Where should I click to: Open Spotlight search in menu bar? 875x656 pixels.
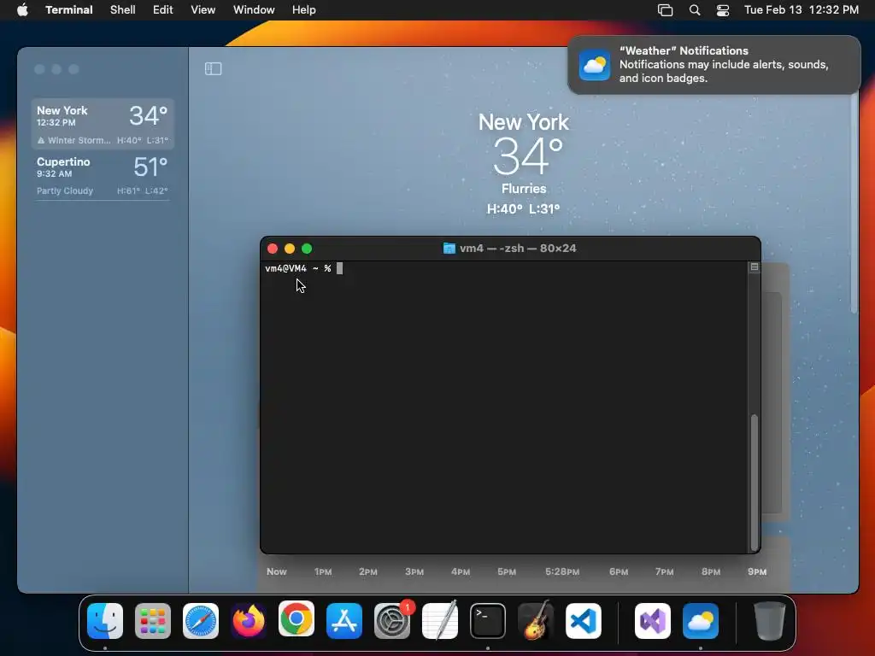coord(695,10)
